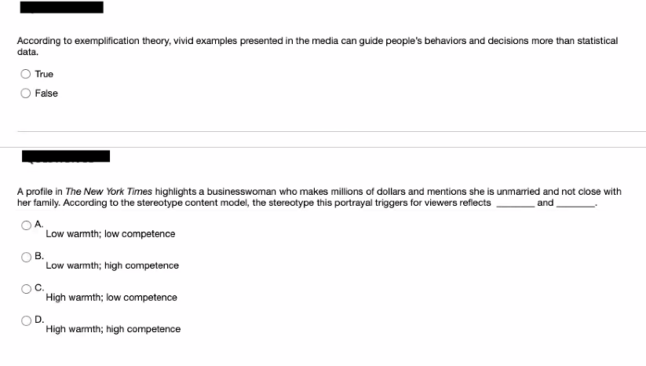The image size is (646, 366).
Task: Click the "True" answer label text
Action: pos(44,74)
